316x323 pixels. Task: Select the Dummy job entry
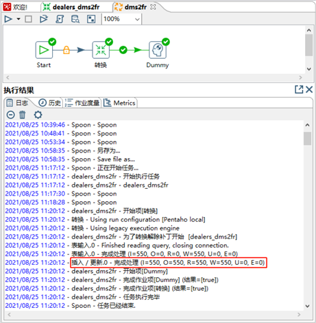point(158,50)
